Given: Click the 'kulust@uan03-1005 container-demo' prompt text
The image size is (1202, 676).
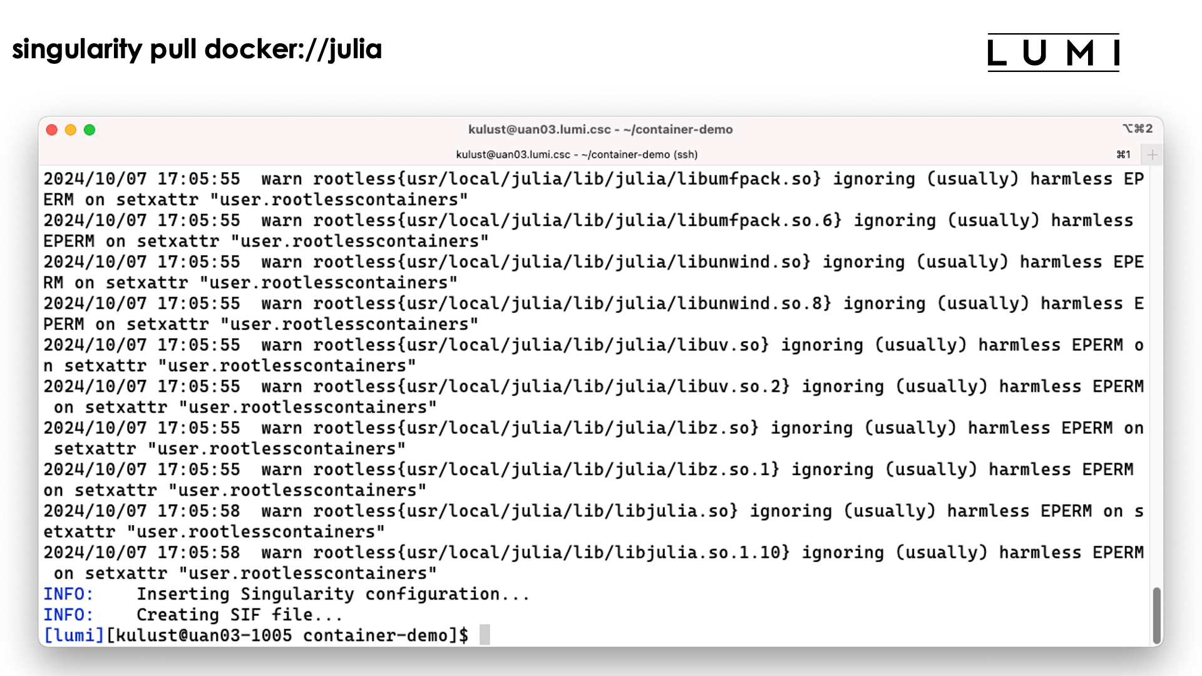Looking at the screenshot, I should (282, 635).
